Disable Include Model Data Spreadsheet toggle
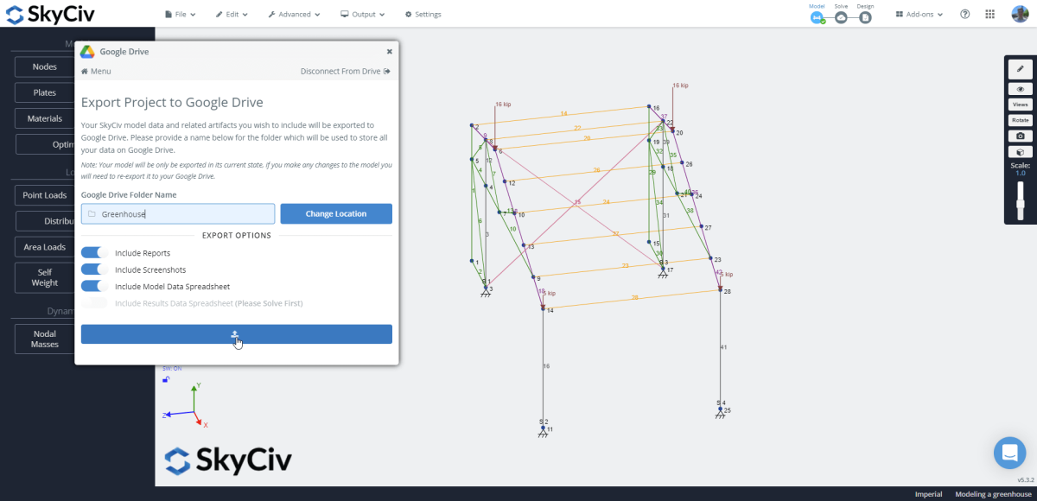The image size is (1037, 501). pos(95,286)
